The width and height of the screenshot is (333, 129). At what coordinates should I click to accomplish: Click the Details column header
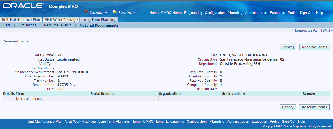coord(9,93)
